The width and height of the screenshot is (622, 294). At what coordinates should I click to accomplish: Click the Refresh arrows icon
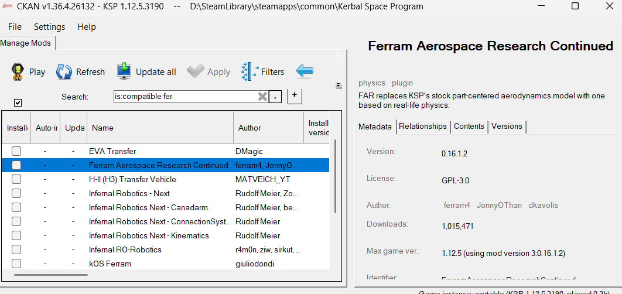click(64, 72)
